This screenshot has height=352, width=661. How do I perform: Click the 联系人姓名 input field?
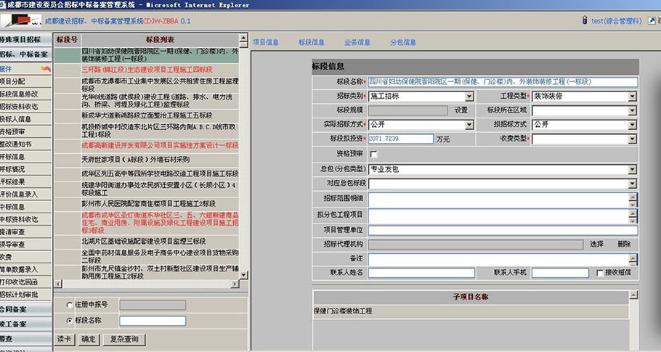point(421,273)
